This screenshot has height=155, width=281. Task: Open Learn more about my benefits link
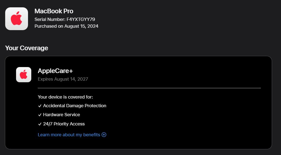[69, 135]
